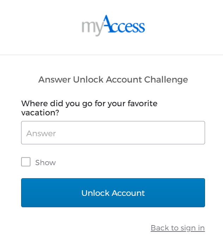The image size is (223, 241).
Task: Click the horizontal divider below the logo
Action: (111, 55)
